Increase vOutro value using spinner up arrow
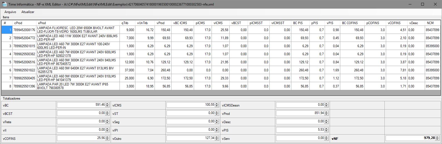The image size is (442, 144). point(217,137)
